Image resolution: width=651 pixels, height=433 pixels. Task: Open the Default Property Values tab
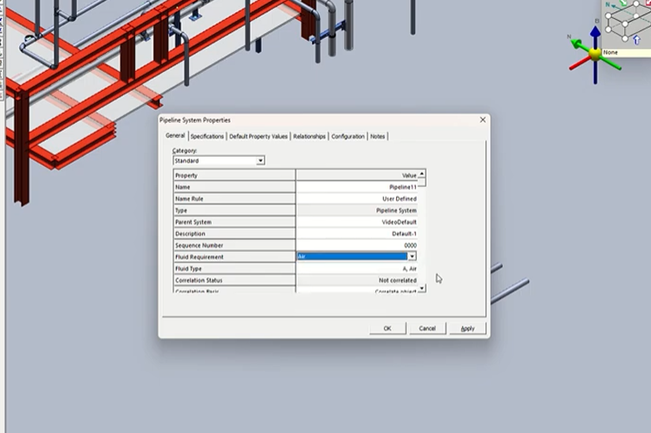[258, 136]
